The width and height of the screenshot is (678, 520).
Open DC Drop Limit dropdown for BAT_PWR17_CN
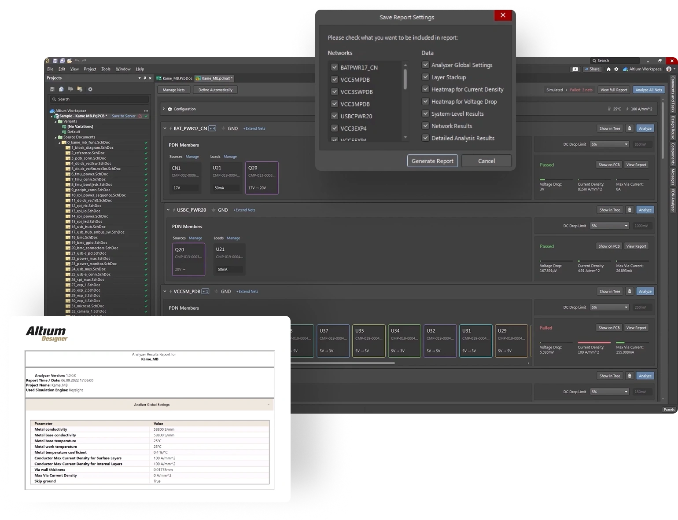(x=610, y=144)
